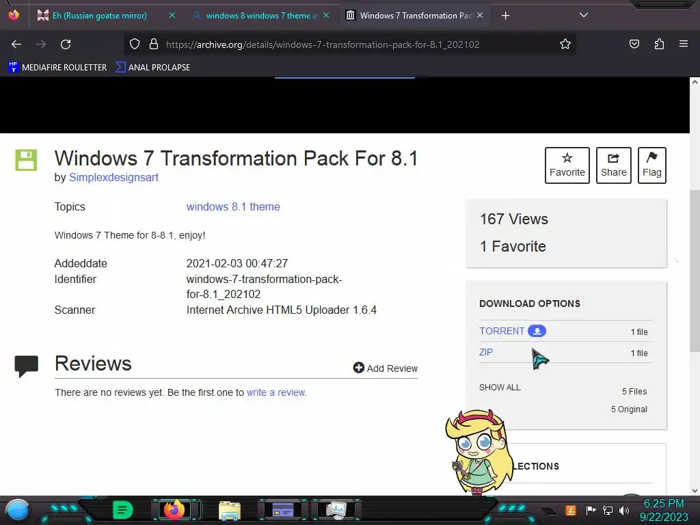Open the Pocket save icon
This screenshot has width=700, height=525.
(634, 44)
